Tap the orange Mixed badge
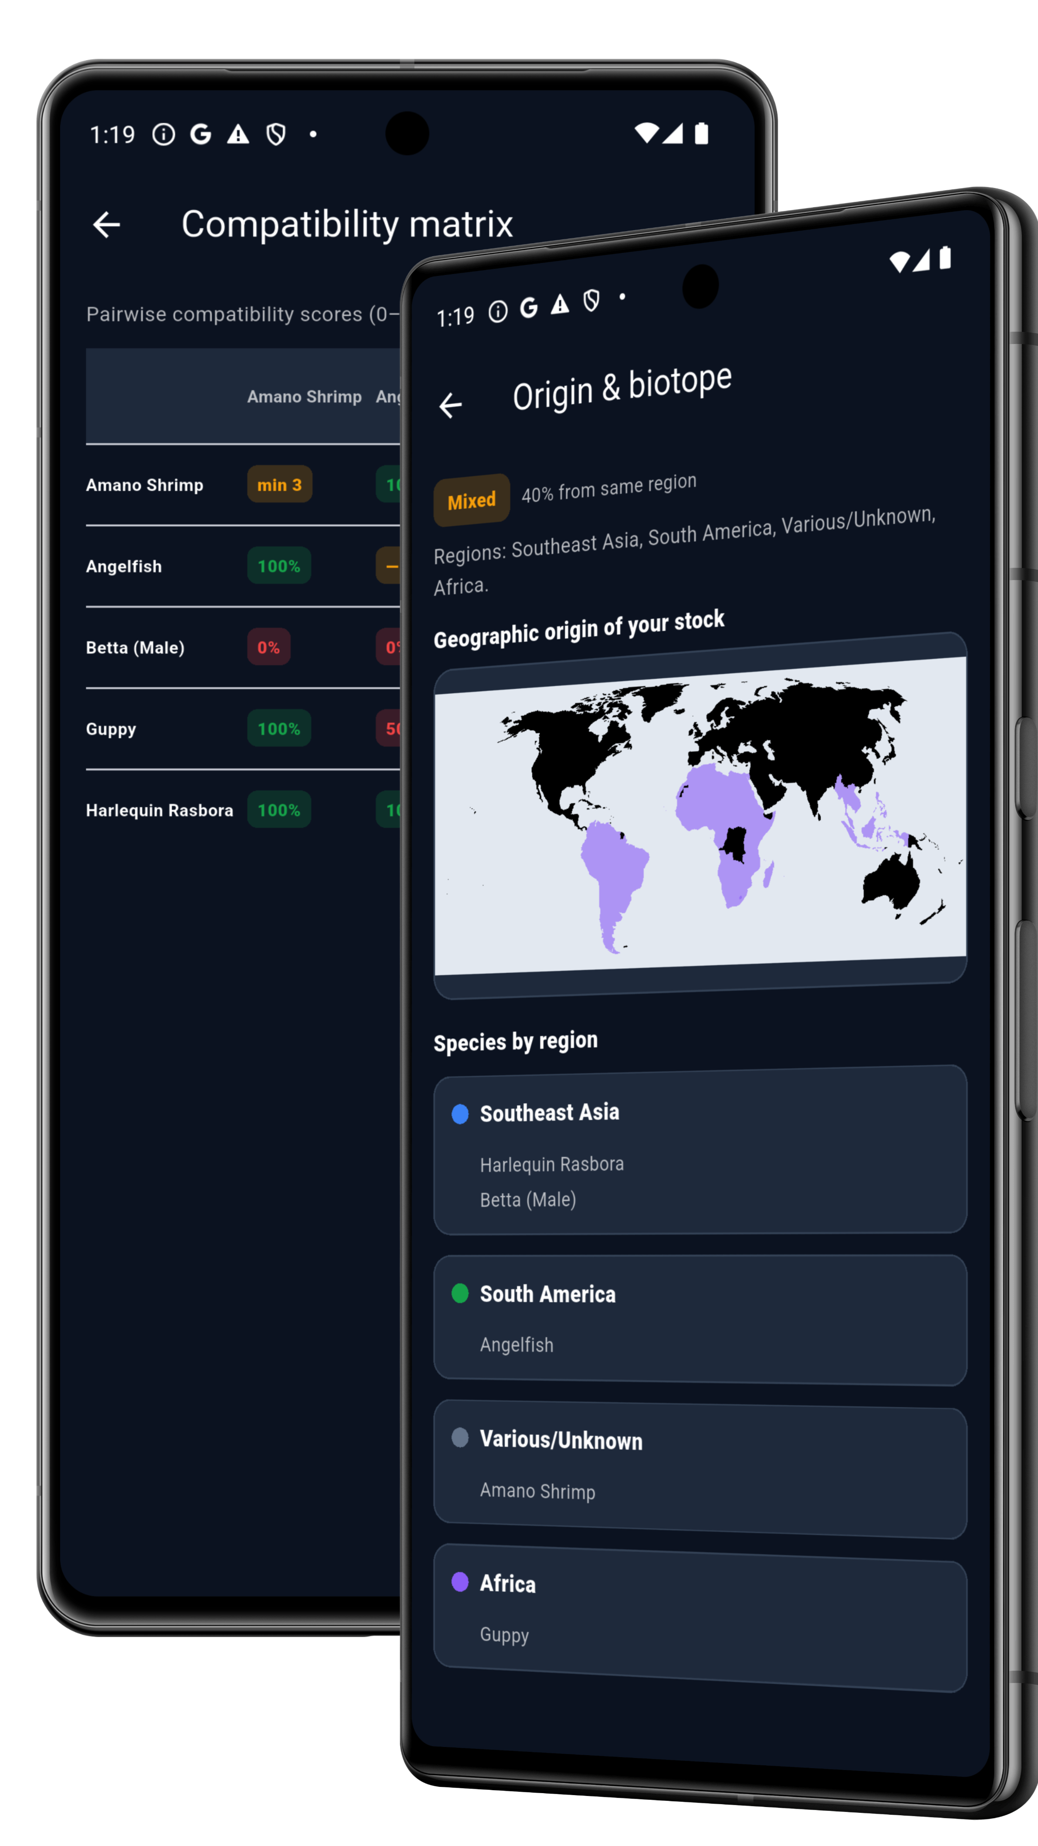Screen dimensions: 1038x1846 (471, 499)
